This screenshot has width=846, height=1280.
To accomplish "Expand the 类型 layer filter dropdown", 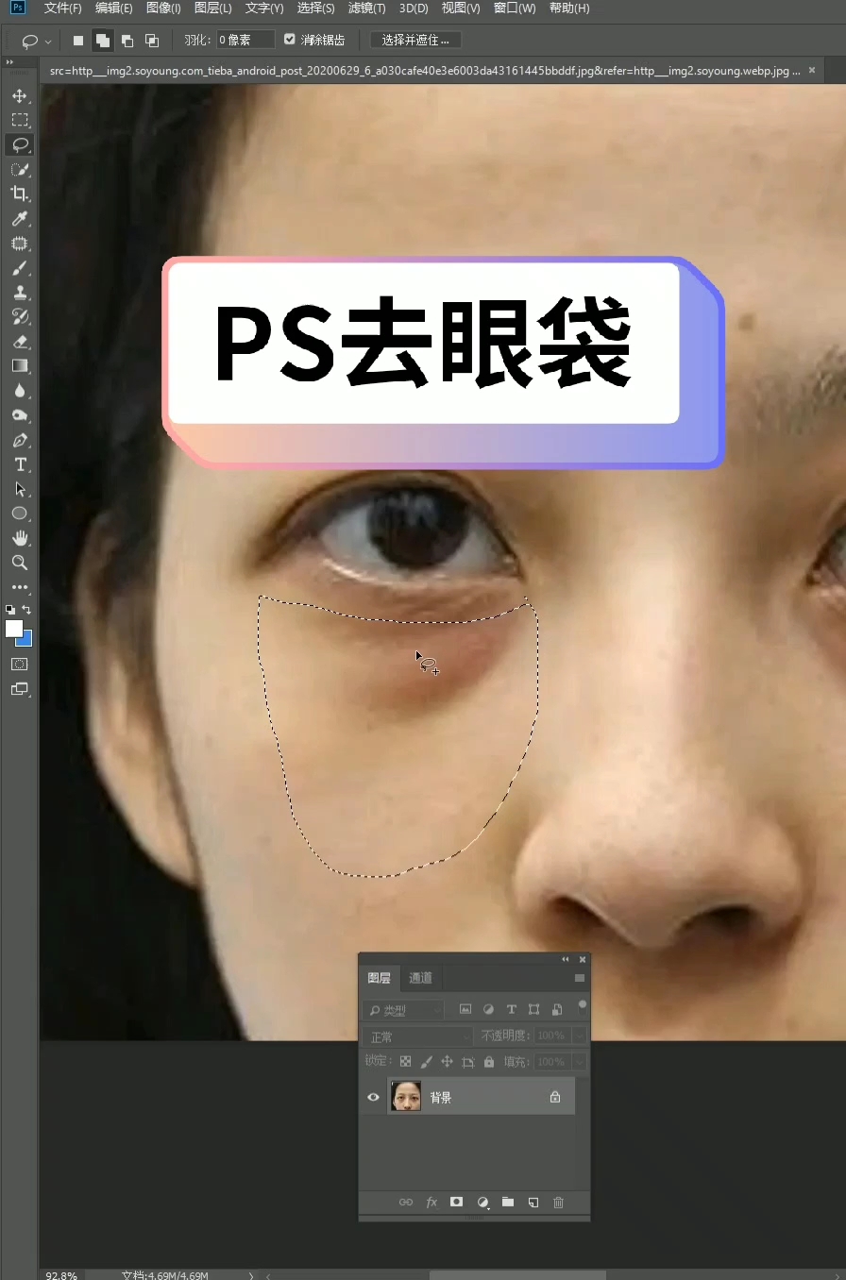I will (404, 1010).
